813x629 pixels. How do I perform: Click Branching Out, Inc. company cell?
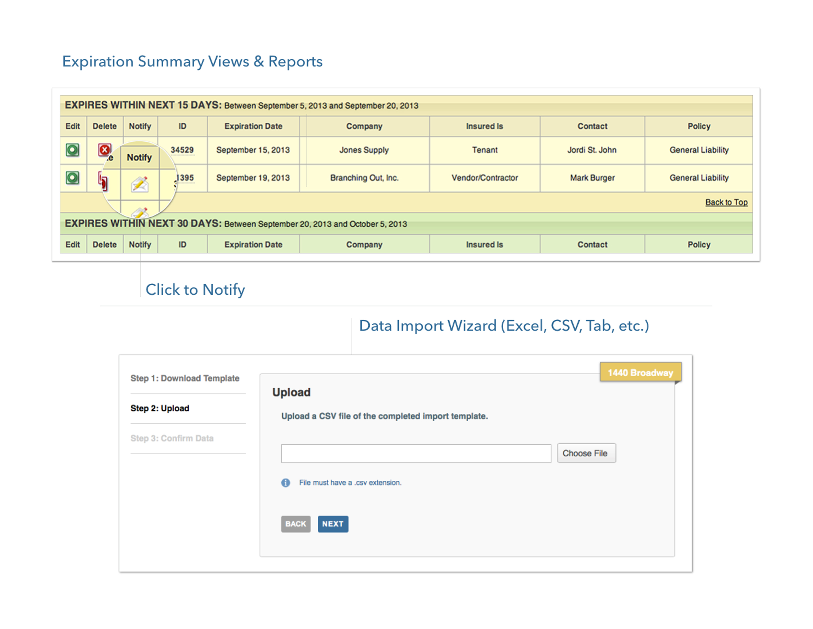coord(364,178)
